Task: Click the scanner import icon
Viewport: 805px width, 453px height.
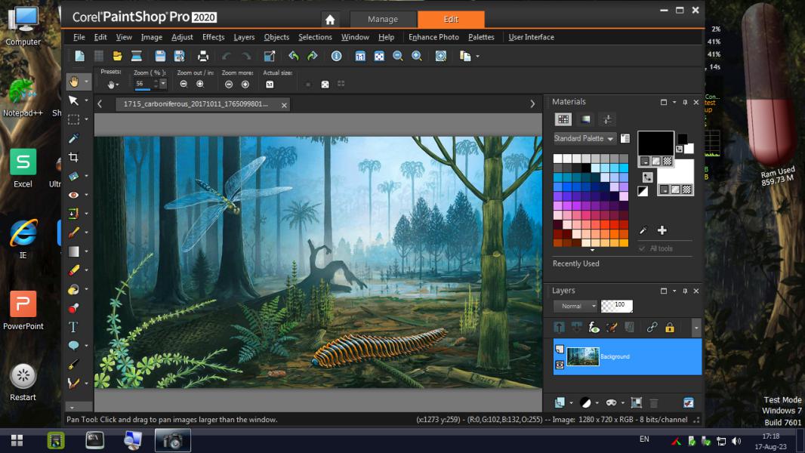Action: click(137, 56)
